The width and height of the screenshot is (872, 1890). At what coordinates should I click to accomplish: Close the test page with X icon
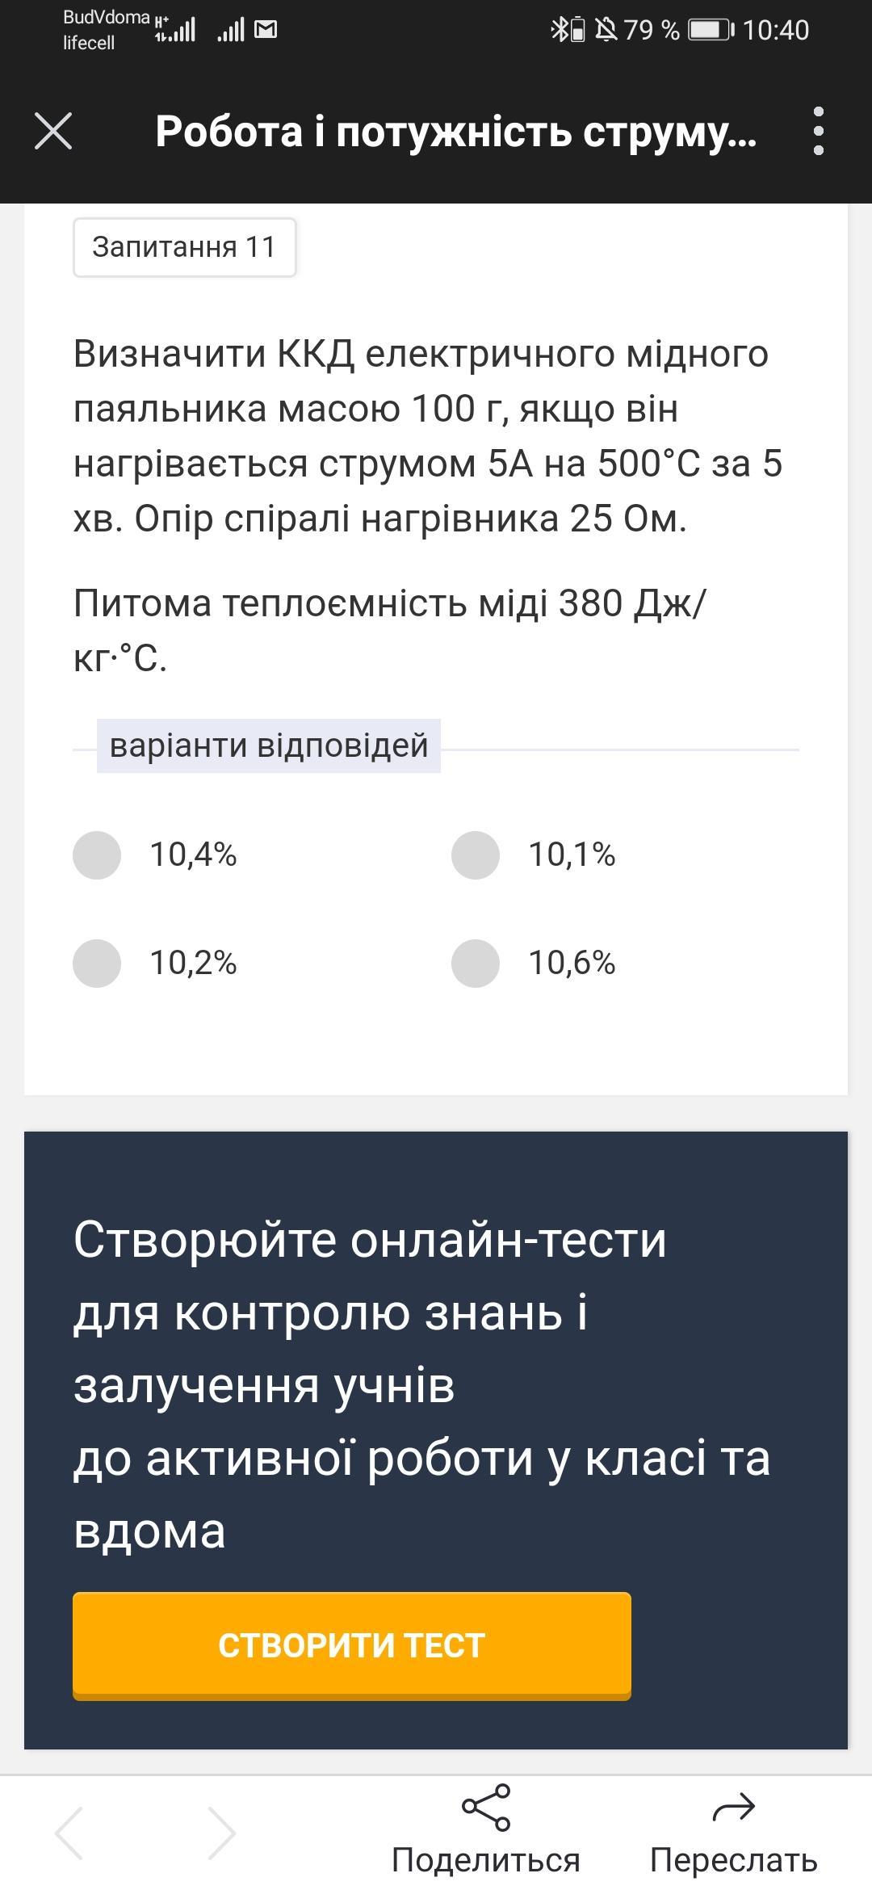(x=53, y=131)
